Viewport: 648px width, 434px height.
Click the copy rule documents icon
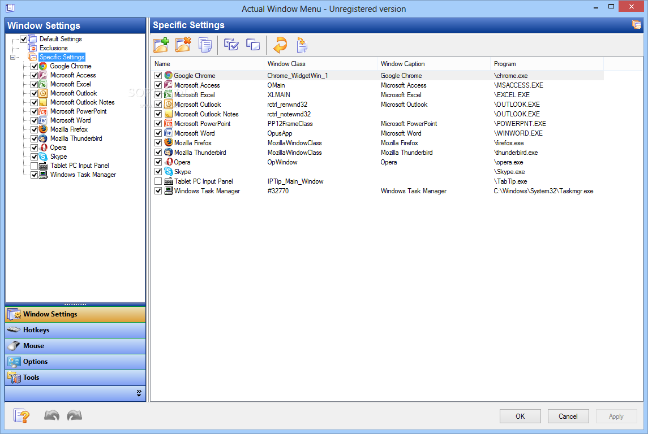204,45
